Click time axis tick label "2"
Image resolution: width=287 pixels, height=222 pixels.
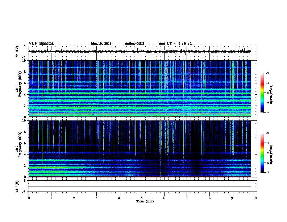click(74, 198)
